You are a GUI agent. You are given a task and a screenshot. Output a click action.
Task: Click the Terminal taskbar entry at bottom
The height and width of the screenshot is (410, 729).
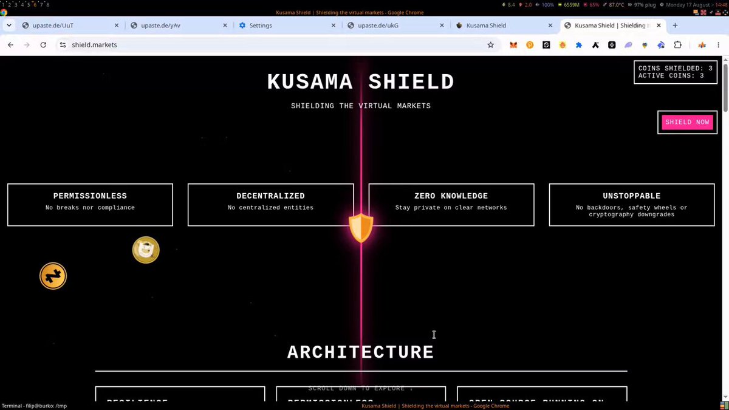click(35, 406)
